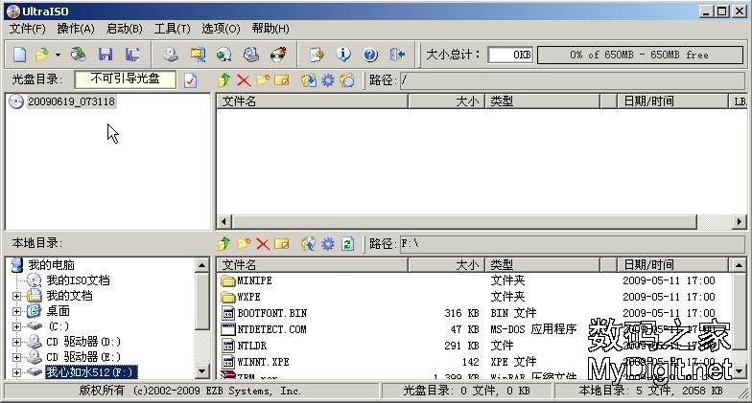Select the NTLDR file in local list
The image size is (752, 403).
pos(251,346)
